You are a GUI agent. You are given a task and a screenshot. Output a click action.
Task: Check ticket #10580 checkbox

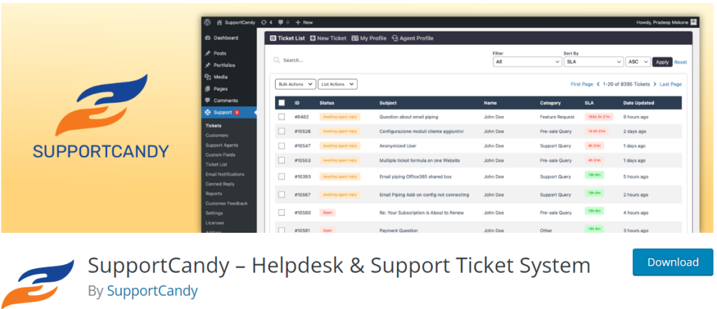pyautogui.click(x=281, y=213)
